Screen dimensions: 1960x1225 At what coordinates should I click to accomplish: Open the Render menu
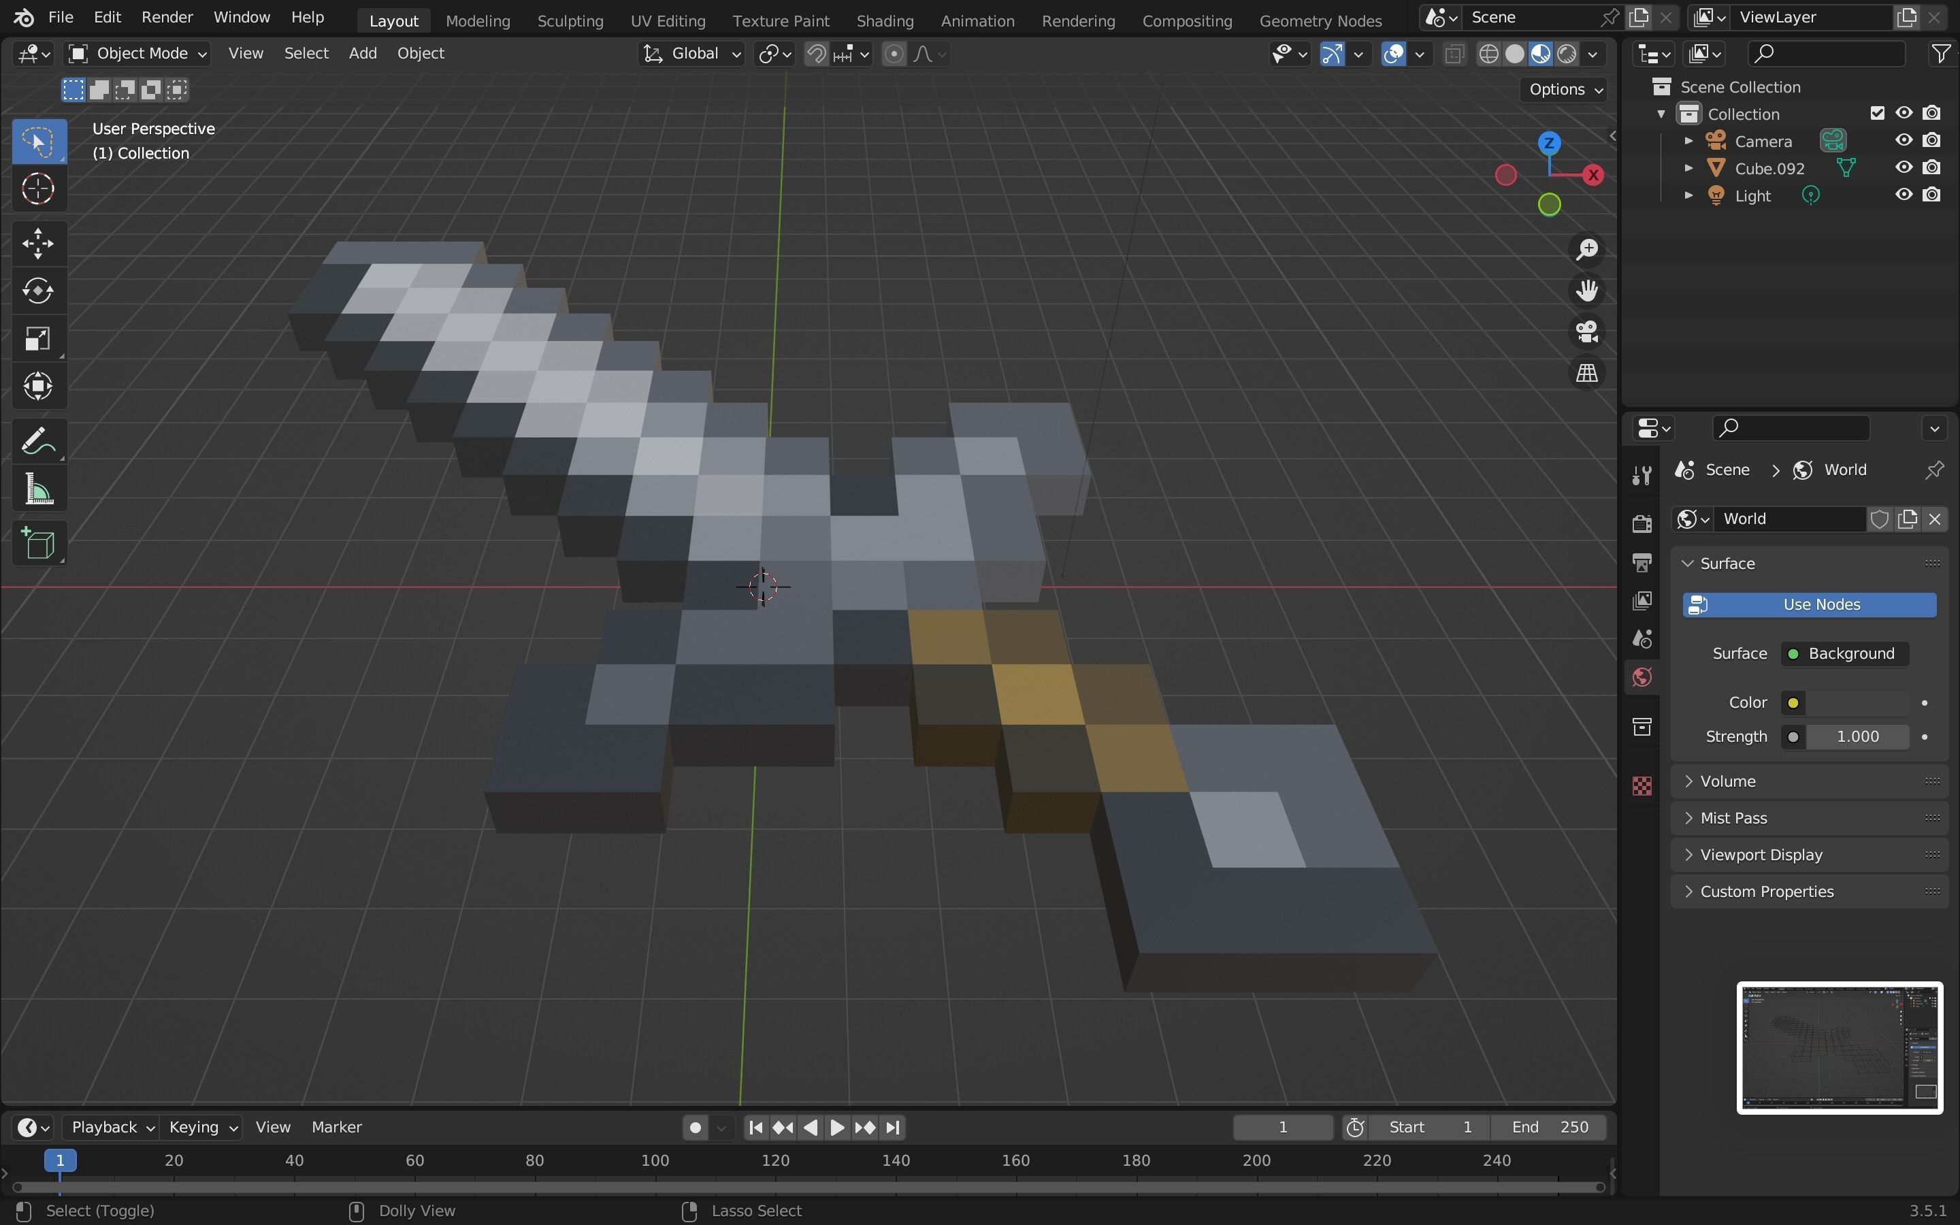[x=167, y=17]
